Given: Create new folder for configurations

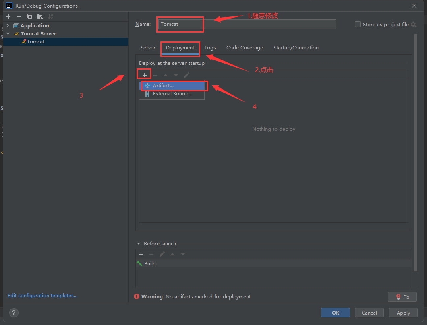Looking at the screenshot, I should click(40, 16).
